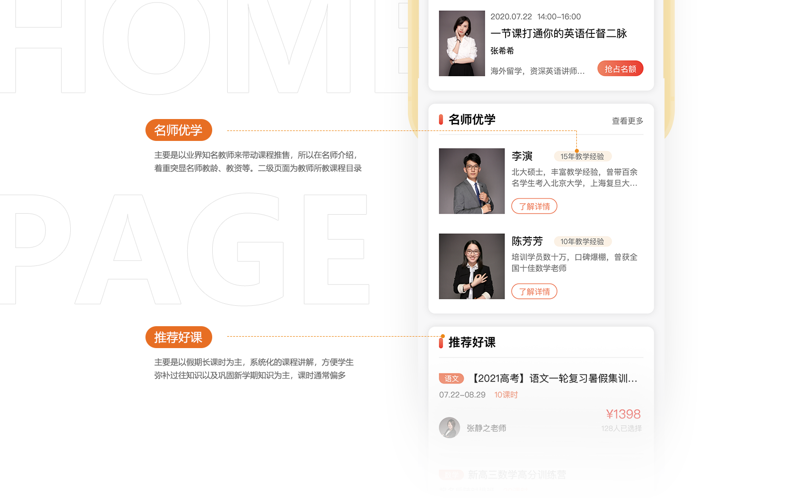Open photo of teacher 张希希
Screen dimensions: 807x498
click(x=462, y=43)
